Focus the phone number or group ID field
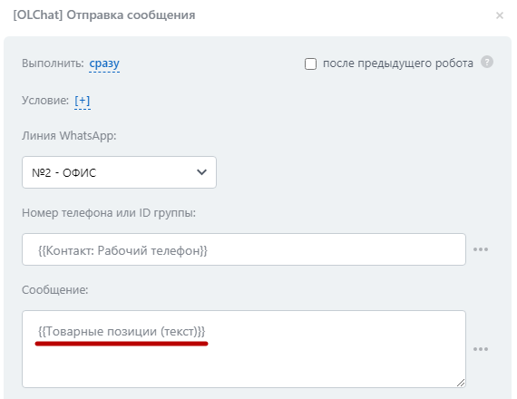The height and width of the screenshot is (399, 517). 244,249
